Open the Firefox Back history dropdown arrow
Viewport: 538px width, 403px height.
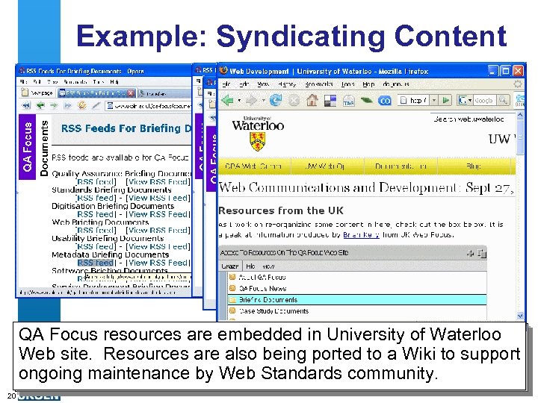(239, 101)
